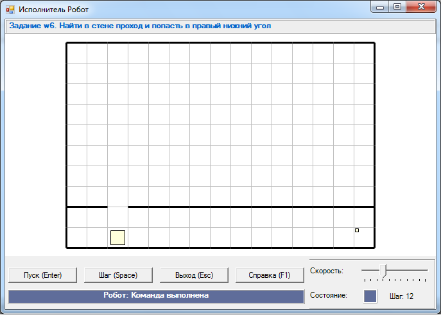Viewport: 441px width, 315px height.
Task: Click the 'Шаг: 12' step counter
Action: point(402,296)
